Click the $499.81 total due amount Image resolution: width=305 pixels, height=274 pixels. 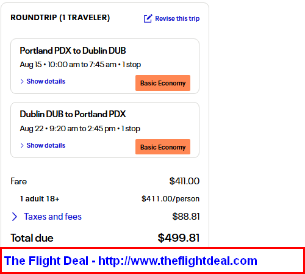tap(179, 238)
